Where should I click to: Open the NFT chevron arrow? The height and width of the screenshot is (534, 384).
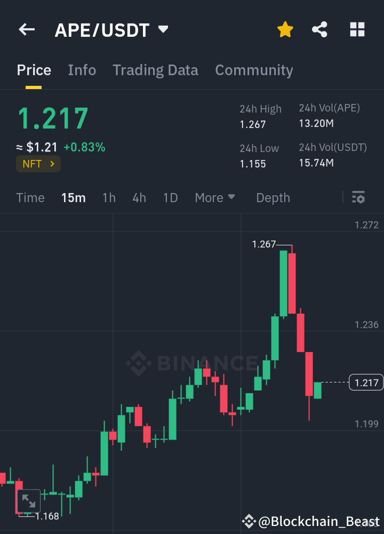pos(53,164)
